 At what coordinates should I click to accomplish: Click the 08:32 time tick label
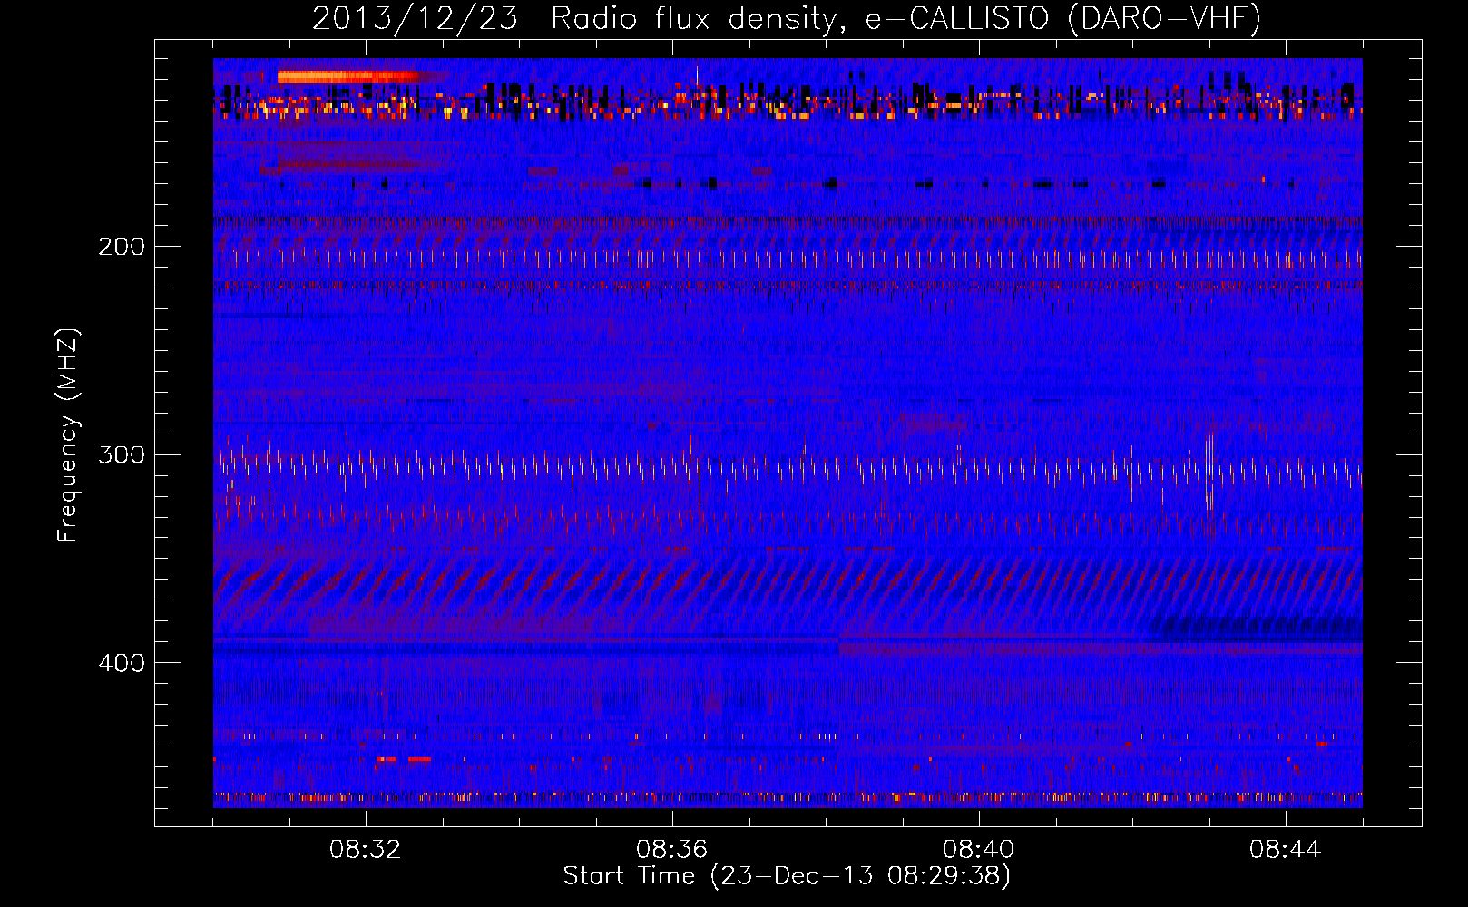pyautogui.click(x=366, y=850)
